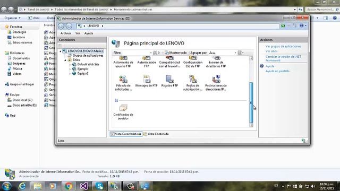
Task: Click help icon in IIS address bar
Action: (x=302, y=26)
